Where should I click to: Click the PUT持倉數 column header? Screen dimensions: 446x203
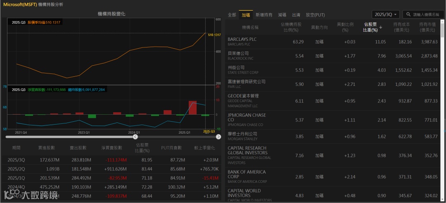tap(171, 148)
